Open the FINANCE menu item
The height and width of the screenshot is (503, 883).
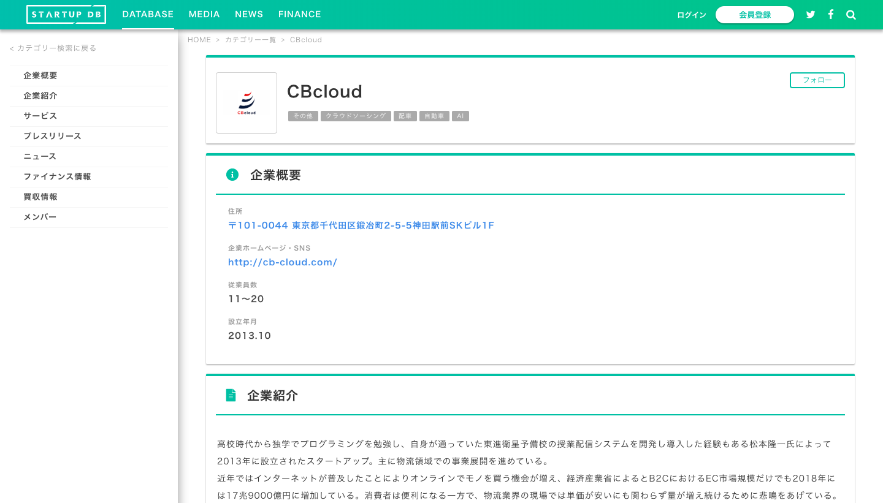300,14
